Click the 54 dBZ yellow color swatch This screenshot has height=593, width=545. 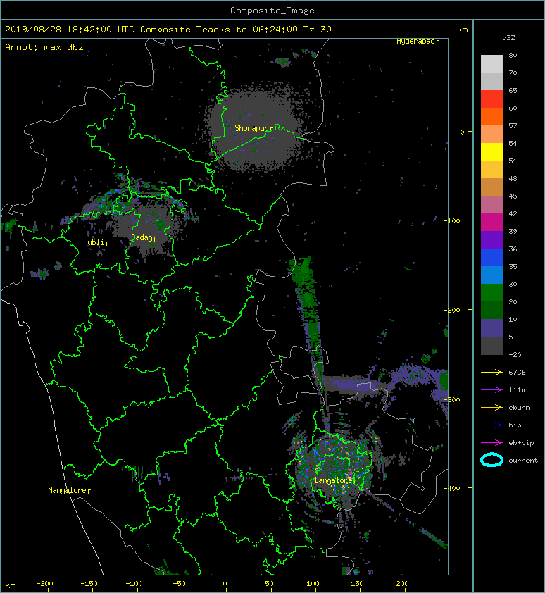[491, 151]
